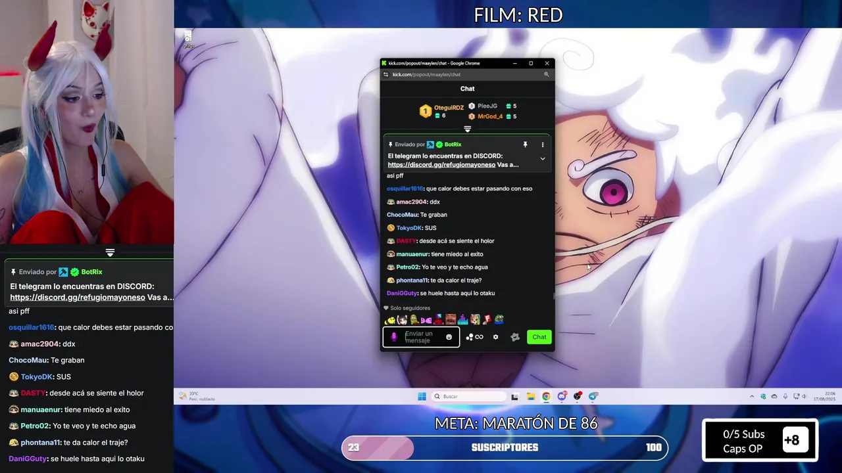Screen dimensions: 842x473
Task: Click username DaniGGuty in popout chat
Action: pos(402,294)
